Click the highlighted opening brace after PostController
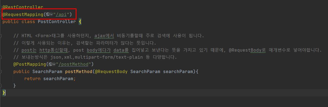 click(x=80, y=22)
